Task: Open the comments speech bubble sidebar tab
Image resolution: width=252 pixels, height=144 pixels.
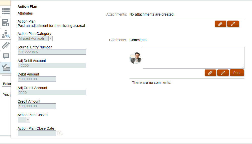Action: pos(6,56)
